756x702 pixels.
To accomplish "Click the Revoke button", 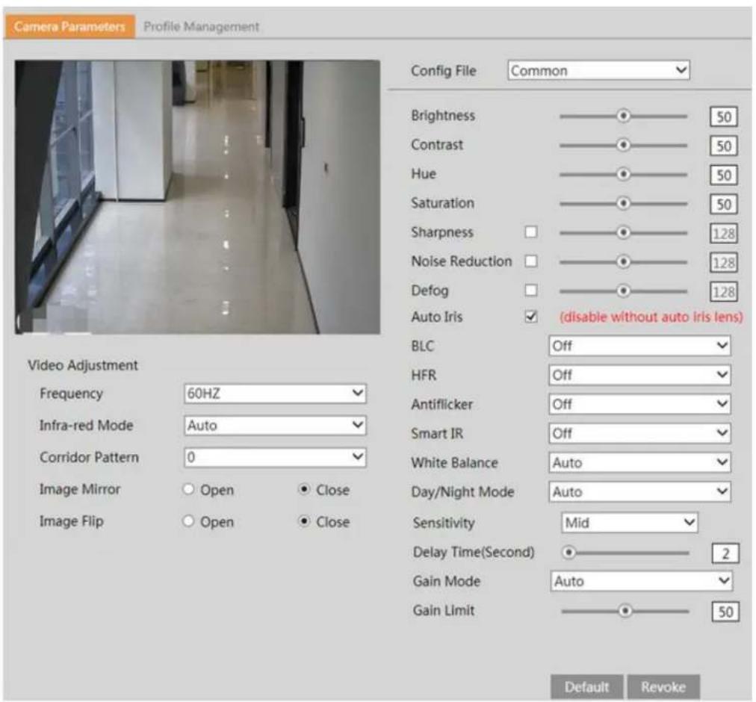I will (663, 686).
